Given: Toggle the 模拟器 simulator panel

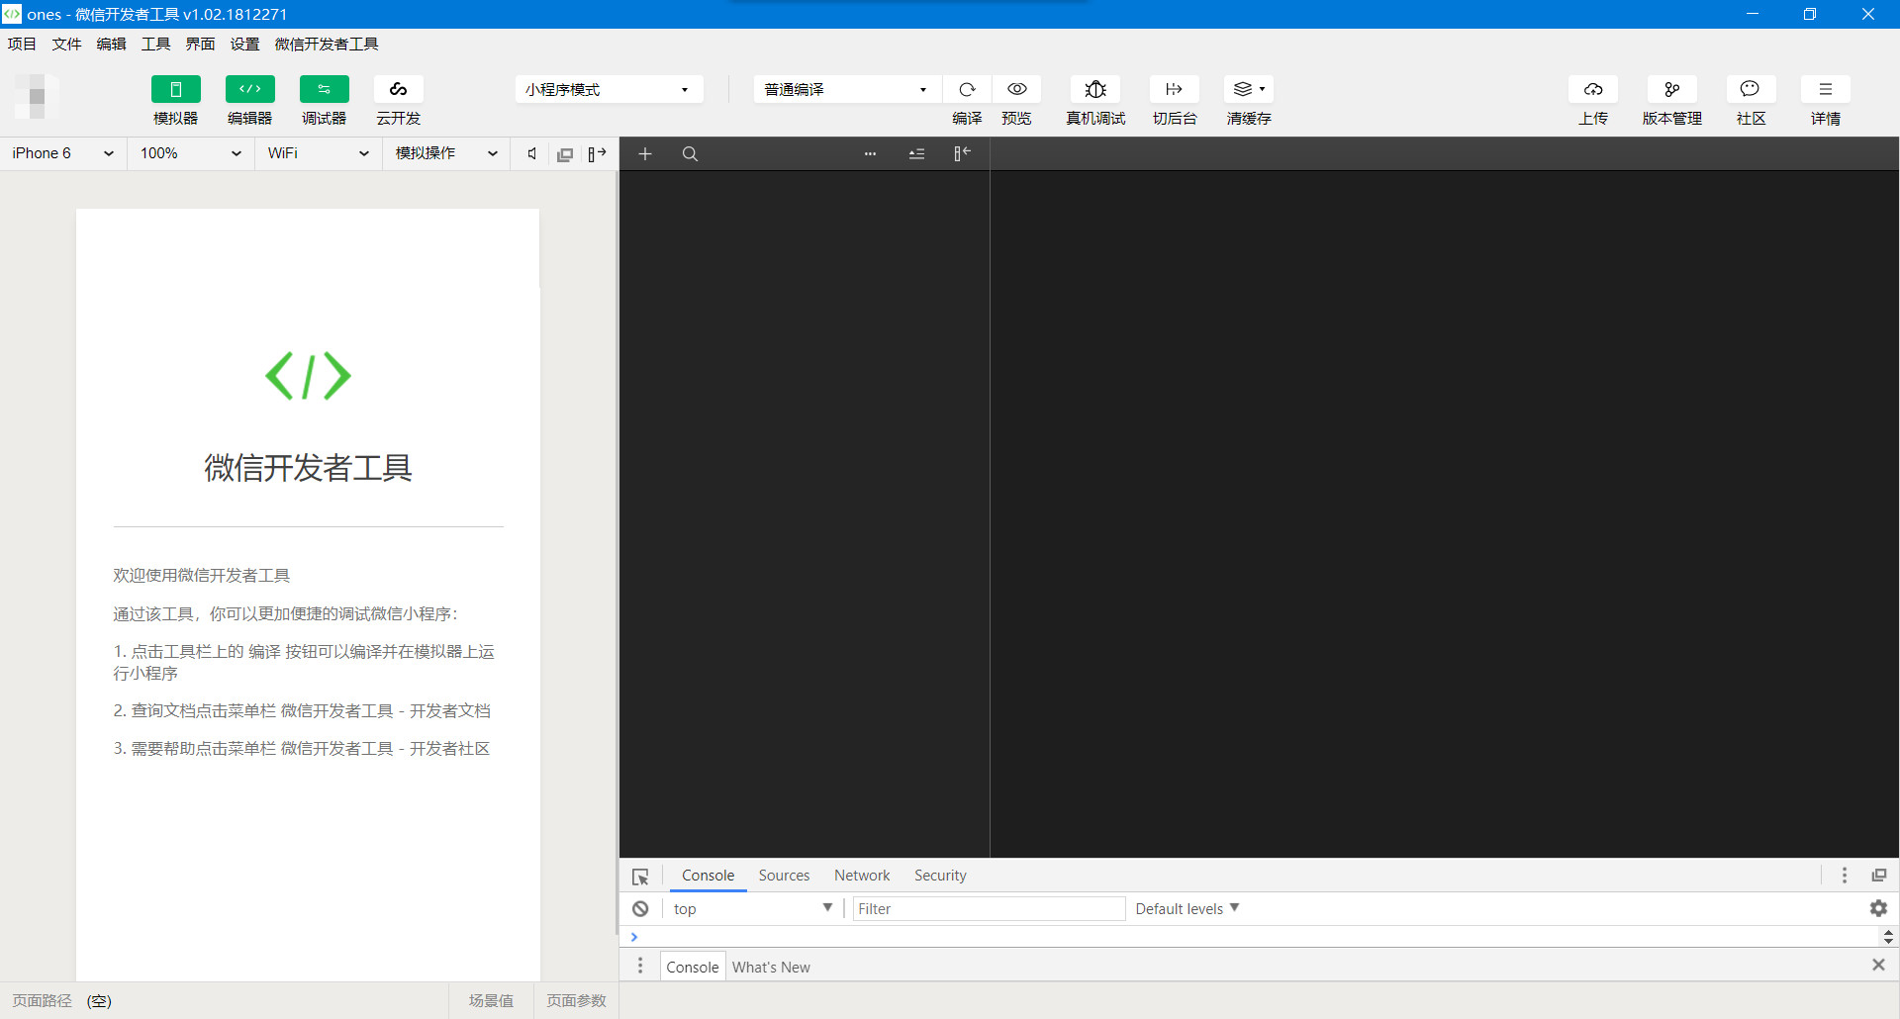Looking at the screenshot, I should point(175,89).
